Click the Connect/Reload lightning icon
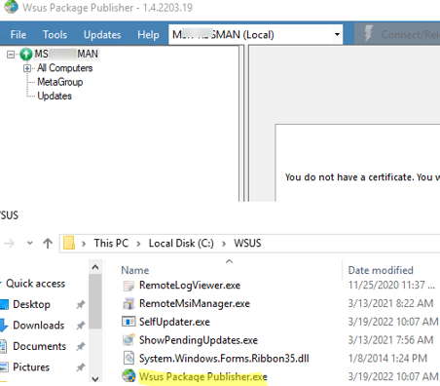The height and width of the screenshot is (386, 440). (368, 33)
